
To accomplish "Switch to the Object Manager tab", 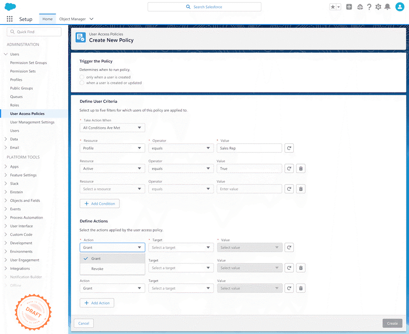I will pos(72,19).
